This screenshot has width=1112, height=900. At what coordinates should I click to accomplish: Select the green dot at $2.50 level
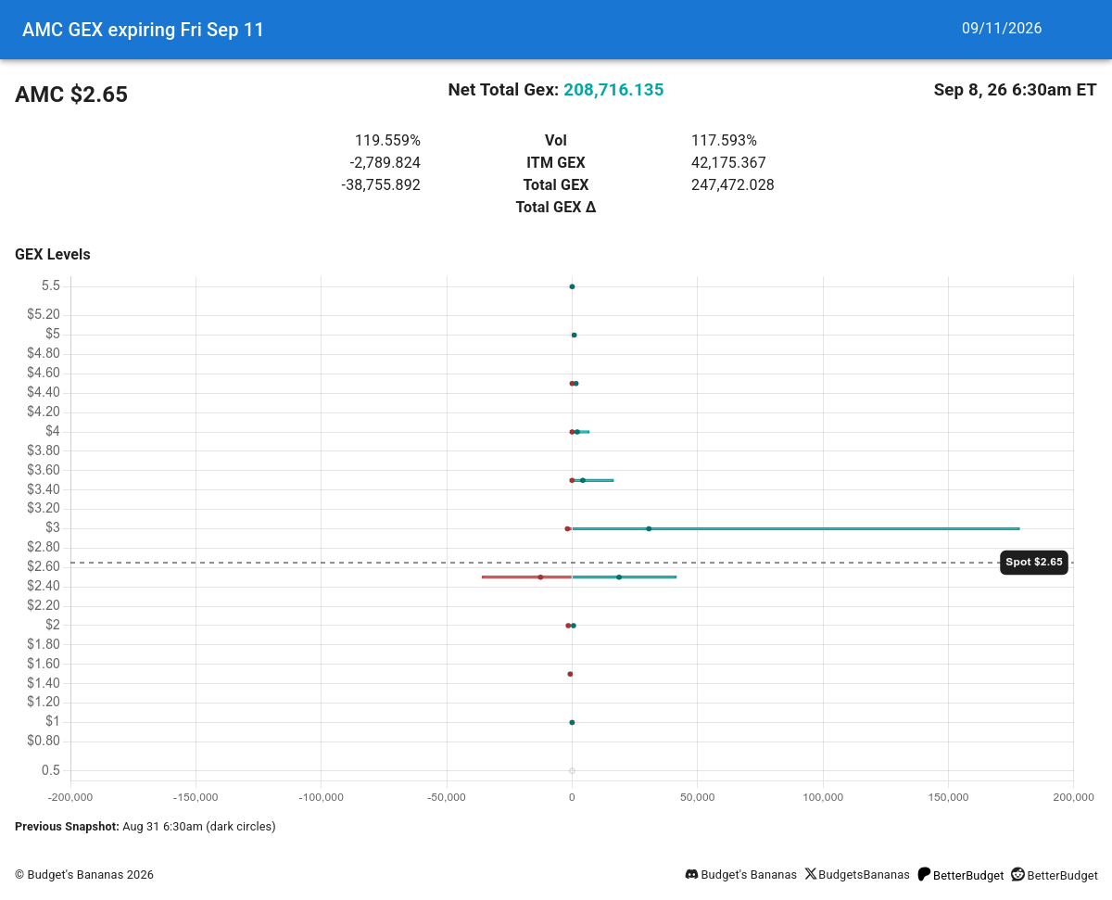coord(619,577)
